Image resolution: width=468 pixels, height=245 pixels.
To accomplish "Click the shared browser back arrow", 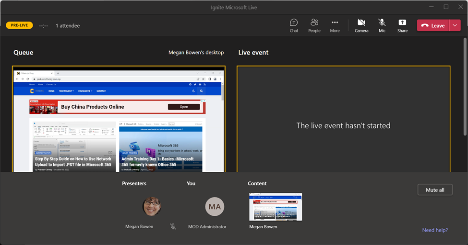I will (17, 79).
